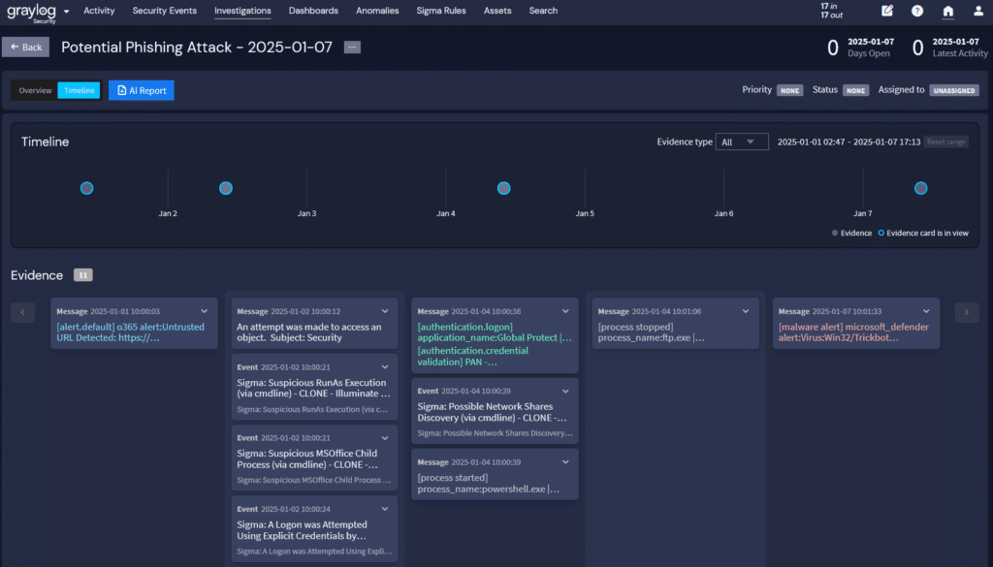Screen dimensions: 993x567
Task: Open the compose/edit icon in the top bar
Action: pos(885,11)
